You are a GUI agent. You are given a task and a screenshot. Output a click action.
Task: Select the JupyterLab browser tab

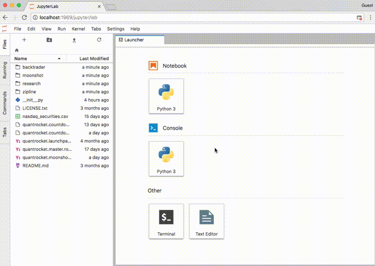click(x=65, y=6)
